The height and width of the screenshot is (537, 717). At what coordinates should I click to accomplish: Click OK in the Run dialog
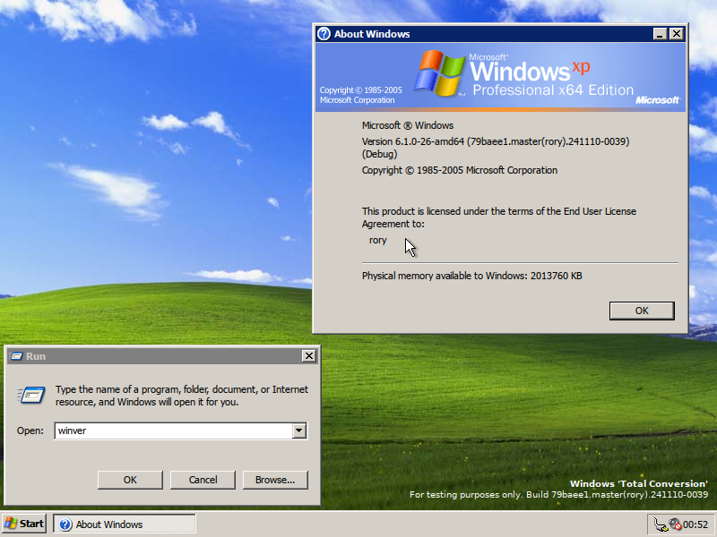point(130,480)
